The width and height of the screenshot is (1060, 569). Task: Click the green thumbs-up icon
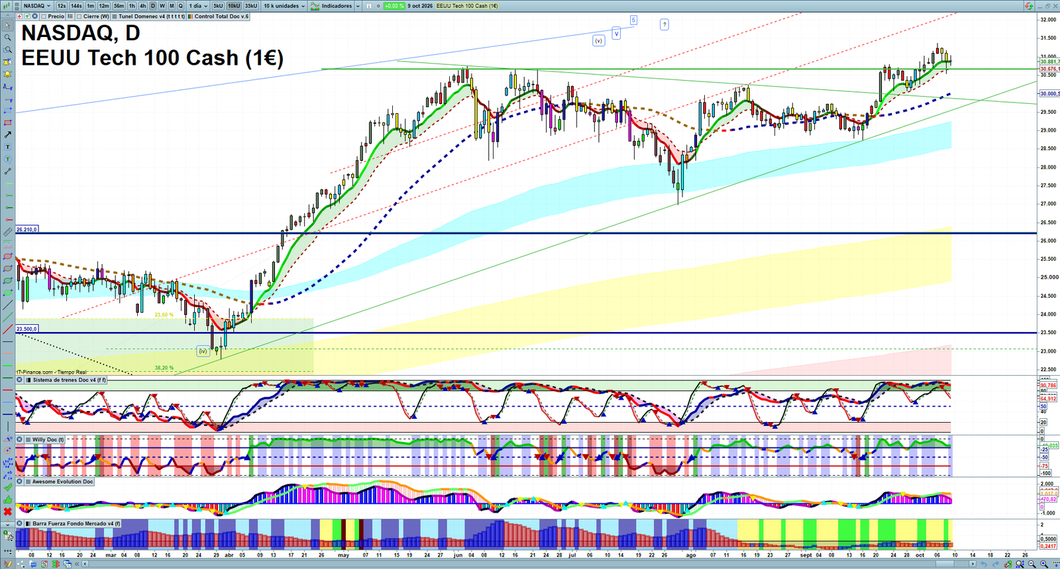click(x=7, y=500)
